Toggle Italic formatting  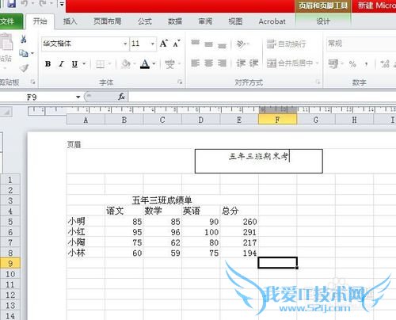point(61,64)
